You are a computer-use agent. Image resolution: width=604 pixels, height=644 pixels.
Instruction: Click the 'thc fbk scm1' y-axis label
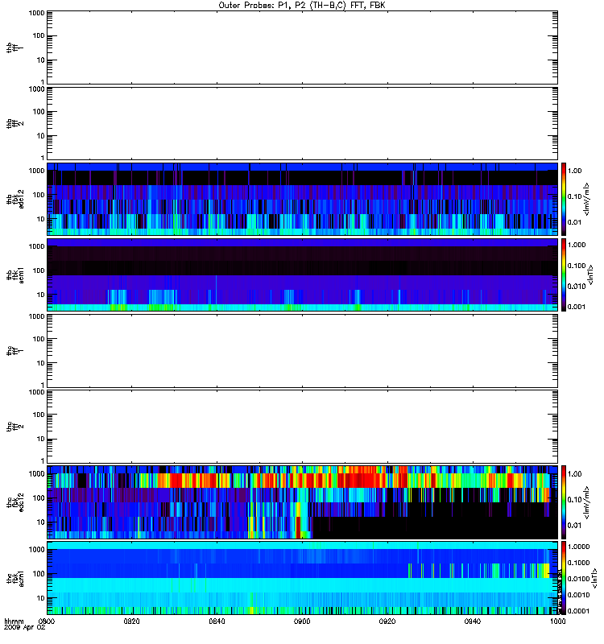click(15, 578)
